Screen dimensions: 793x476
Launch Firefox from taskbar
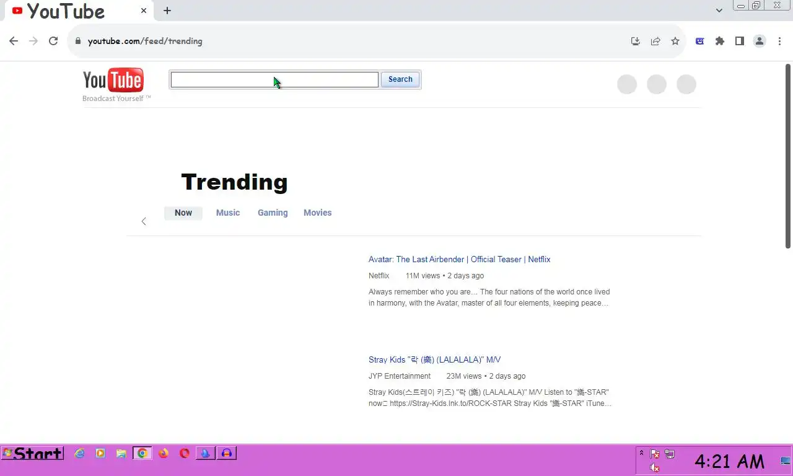[164, 453]
